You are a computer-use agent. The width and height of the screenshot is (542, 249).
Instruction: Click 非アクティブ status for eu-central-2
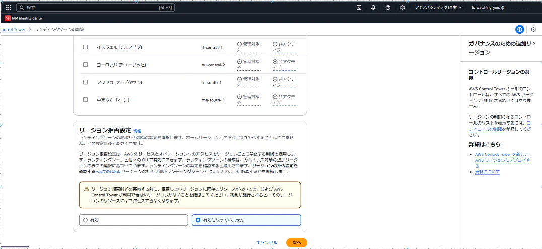coord(284,64)
